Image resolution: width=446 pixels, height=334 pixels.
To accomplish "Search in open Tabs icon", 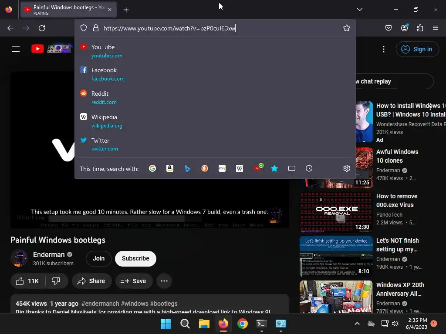I will tap(292, 168).
